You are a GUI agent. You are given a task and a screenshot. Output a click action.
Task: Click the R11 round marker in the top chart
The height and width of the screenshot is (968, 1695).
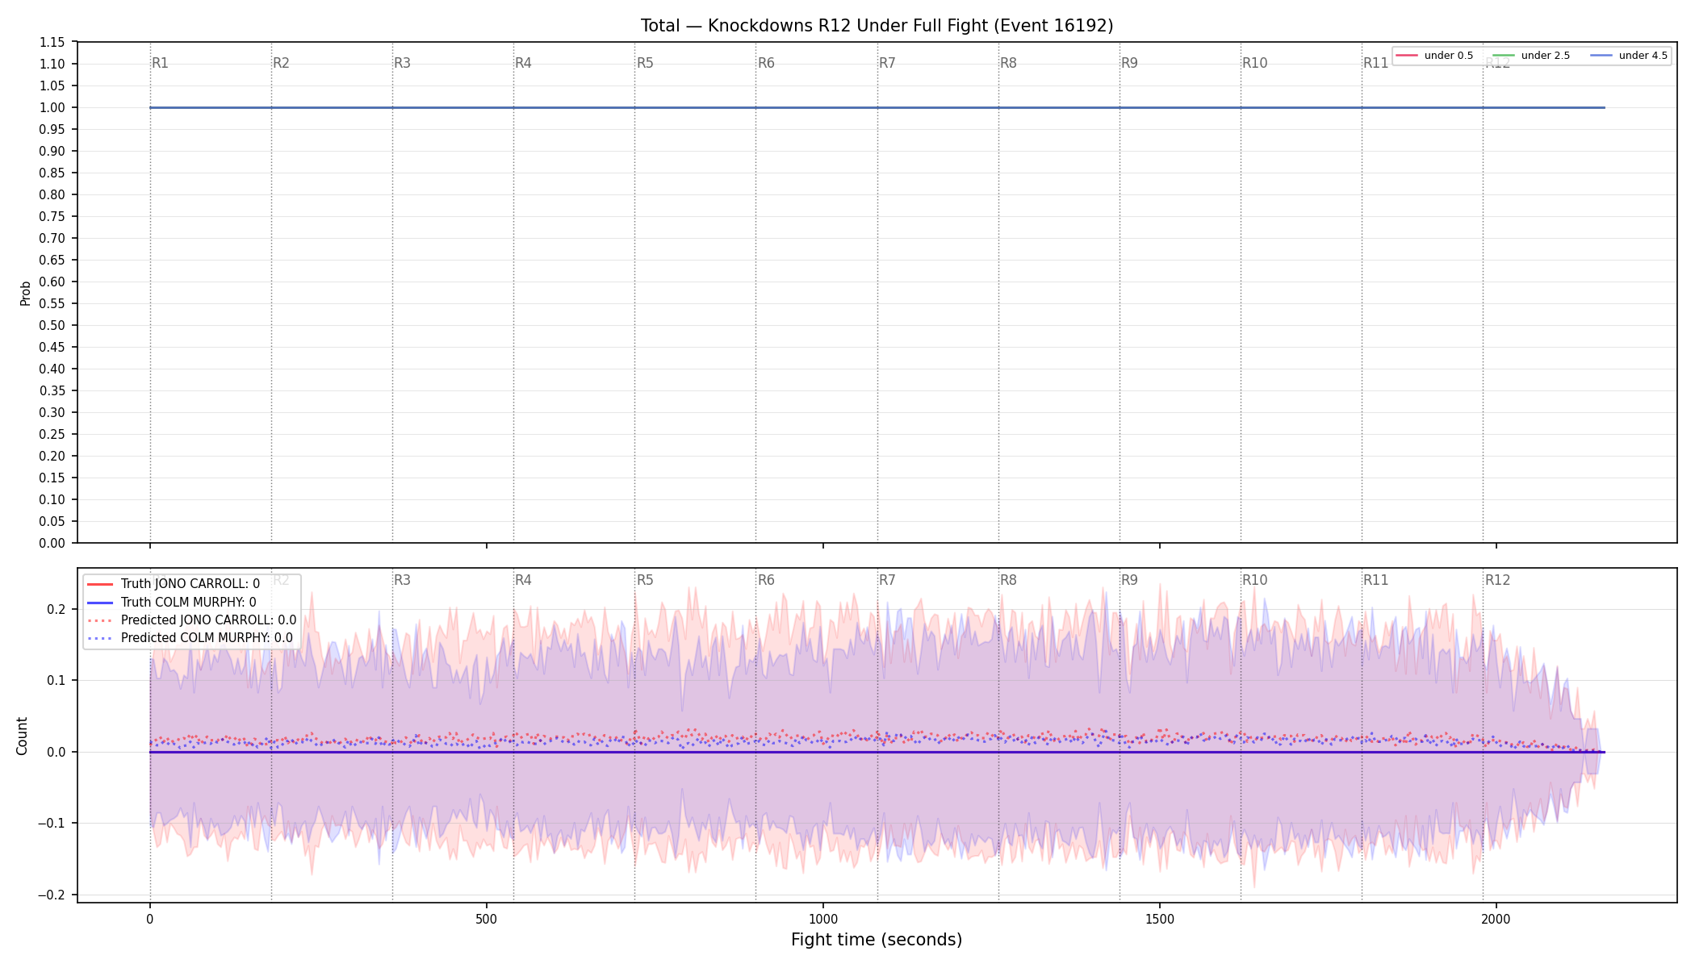pyautogui.click(x=1375, y=63)
